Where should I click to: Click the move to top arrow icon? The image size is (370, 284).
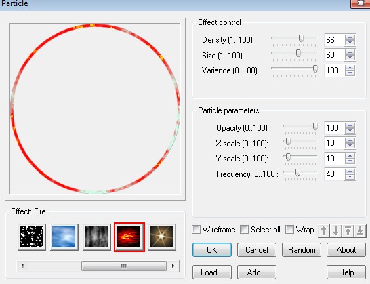(348, 230)
